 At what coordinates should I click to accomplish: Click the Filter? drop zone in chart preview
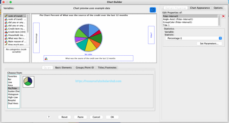[x=151, y=35]
